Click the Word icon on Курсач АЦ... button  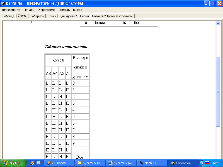(x=110, y=163)
